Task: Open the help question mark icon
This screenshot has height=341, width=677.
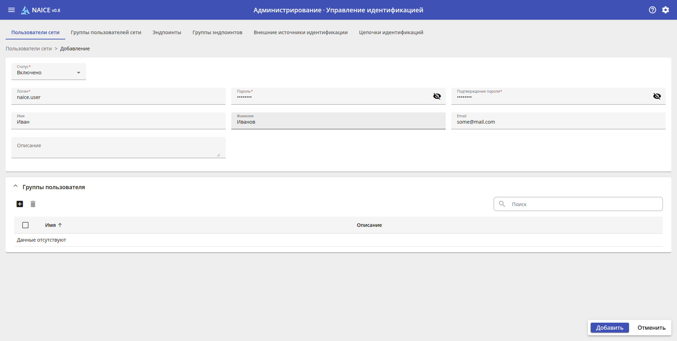Action: [x=652, y=10]
